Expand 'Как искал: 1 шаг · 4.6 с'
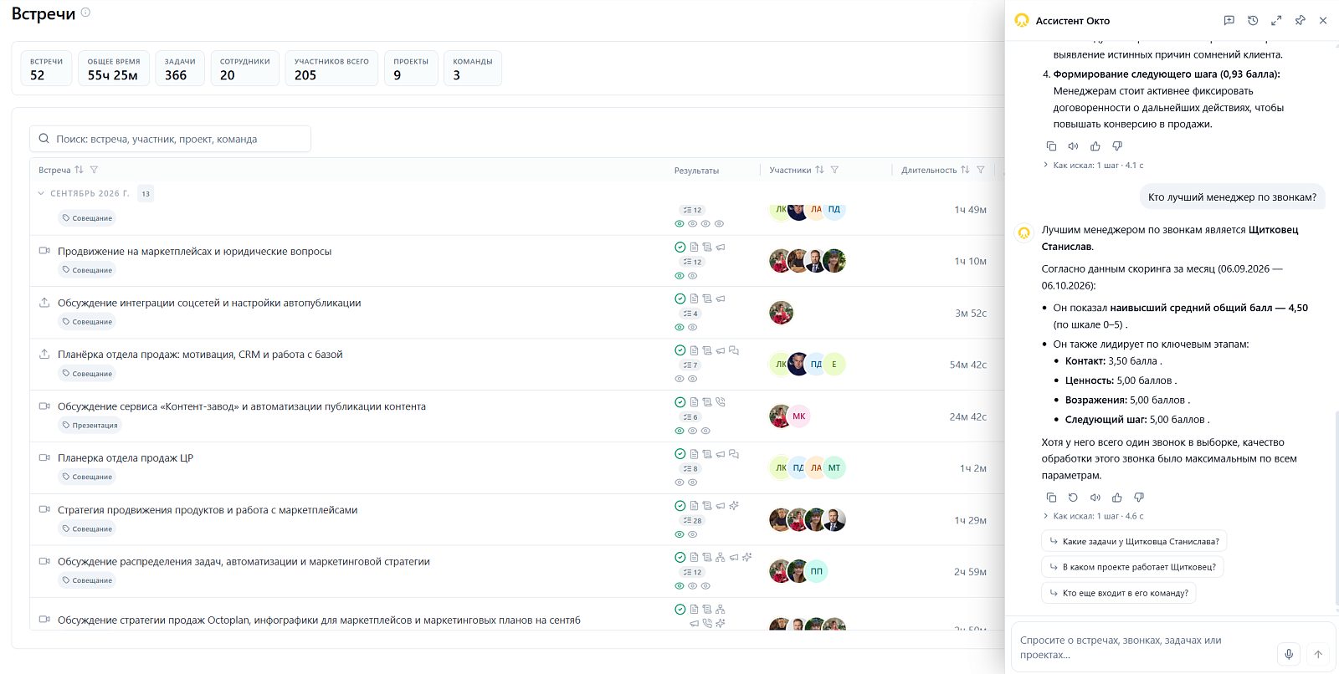1339x674 pixels. coord(1093,517)
